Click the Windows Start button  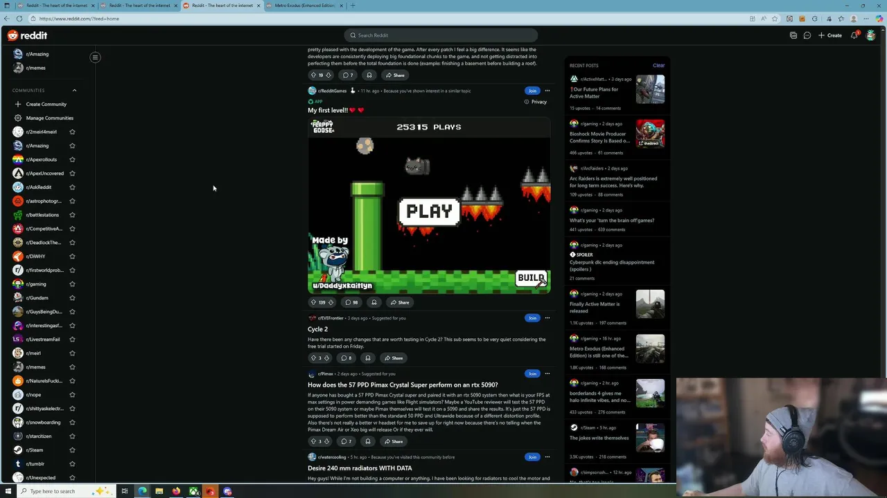click(x=8, y=492)
